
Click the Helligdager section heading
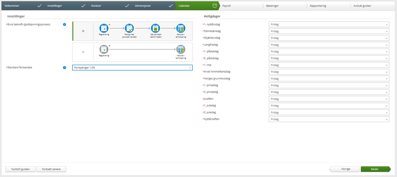[212, 16]
